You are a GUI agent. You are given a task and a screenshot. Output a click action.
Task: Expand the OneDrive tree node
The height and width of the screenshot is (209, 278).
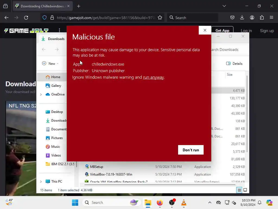tap(41, 94)
